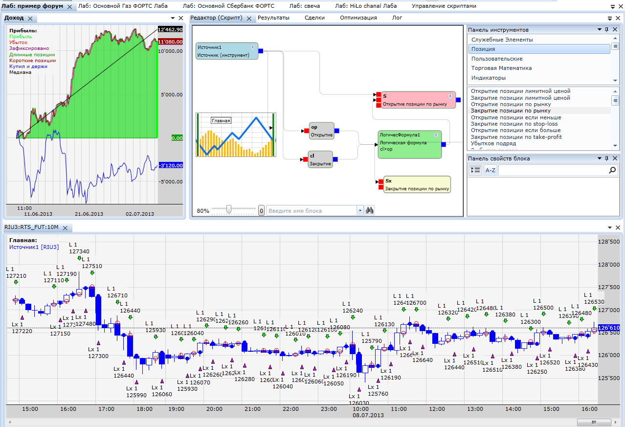This screenshot has height=427, width=625.
Task: Click the magnifier icon in properties search
Action: point(612,170)
